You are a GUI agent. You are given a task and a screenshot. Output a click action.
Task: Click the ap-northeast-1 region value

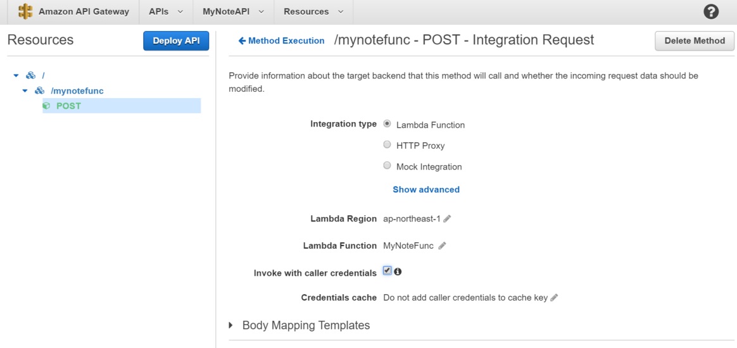click(412, 219)
